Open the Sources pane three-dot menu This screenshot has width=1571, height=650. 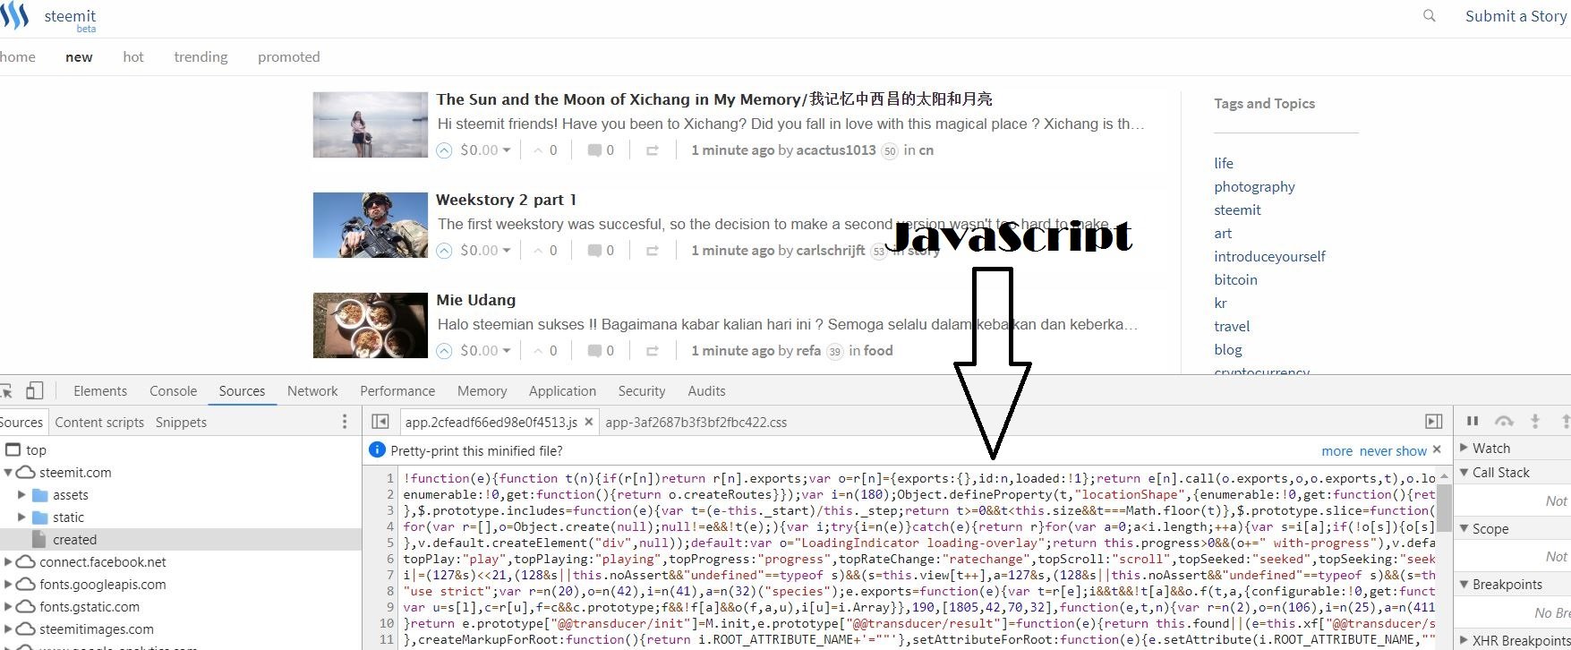(345, 422)
